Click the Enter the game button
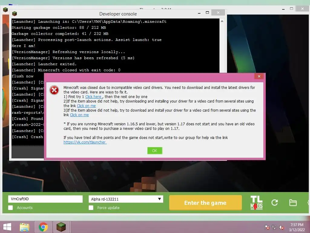This screenshot has width=310, height=233. pos(206,203)
